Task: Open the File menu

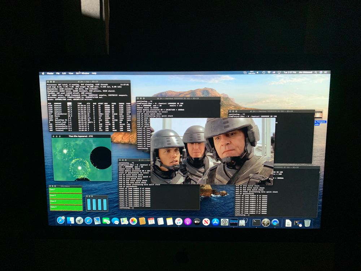Action: tap(58, 73)
